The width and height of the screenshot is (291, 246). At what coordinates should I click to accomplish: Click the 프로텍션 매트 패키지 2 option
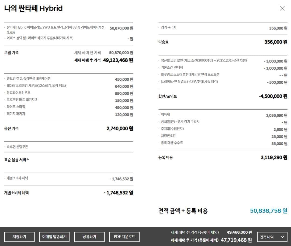tap(22, 100)
